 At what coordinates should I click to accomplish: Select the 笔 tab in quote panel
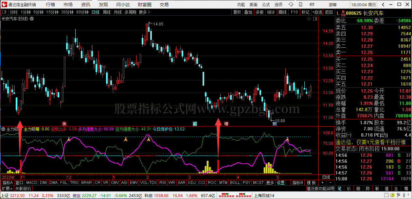(x=339, y=189)
